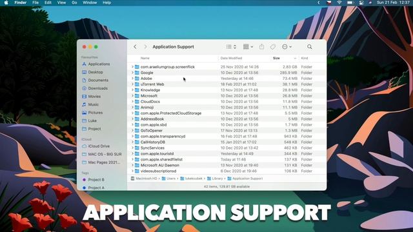The image size is (413, 232).
Task: Open the Window menu
Action: point(90,3)
